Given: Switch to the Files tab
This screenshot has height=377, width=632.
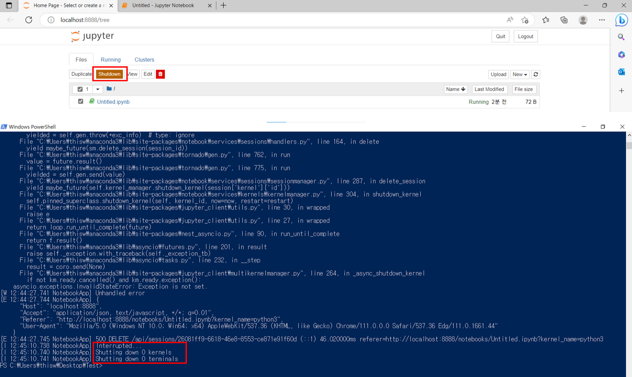Looking at the screenshot, I should [81, 59].
